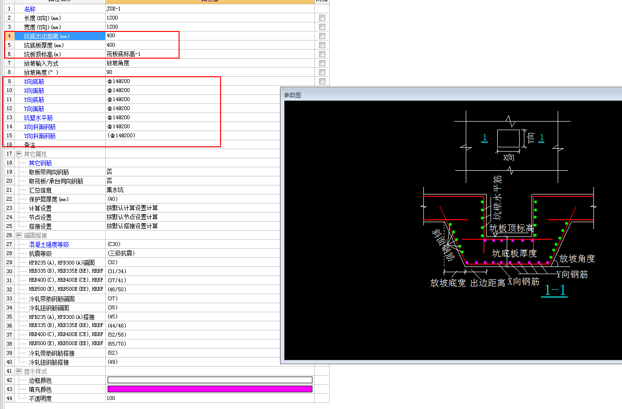
Task: Select the 坑壁水平筋 property name
Action: 39,118
